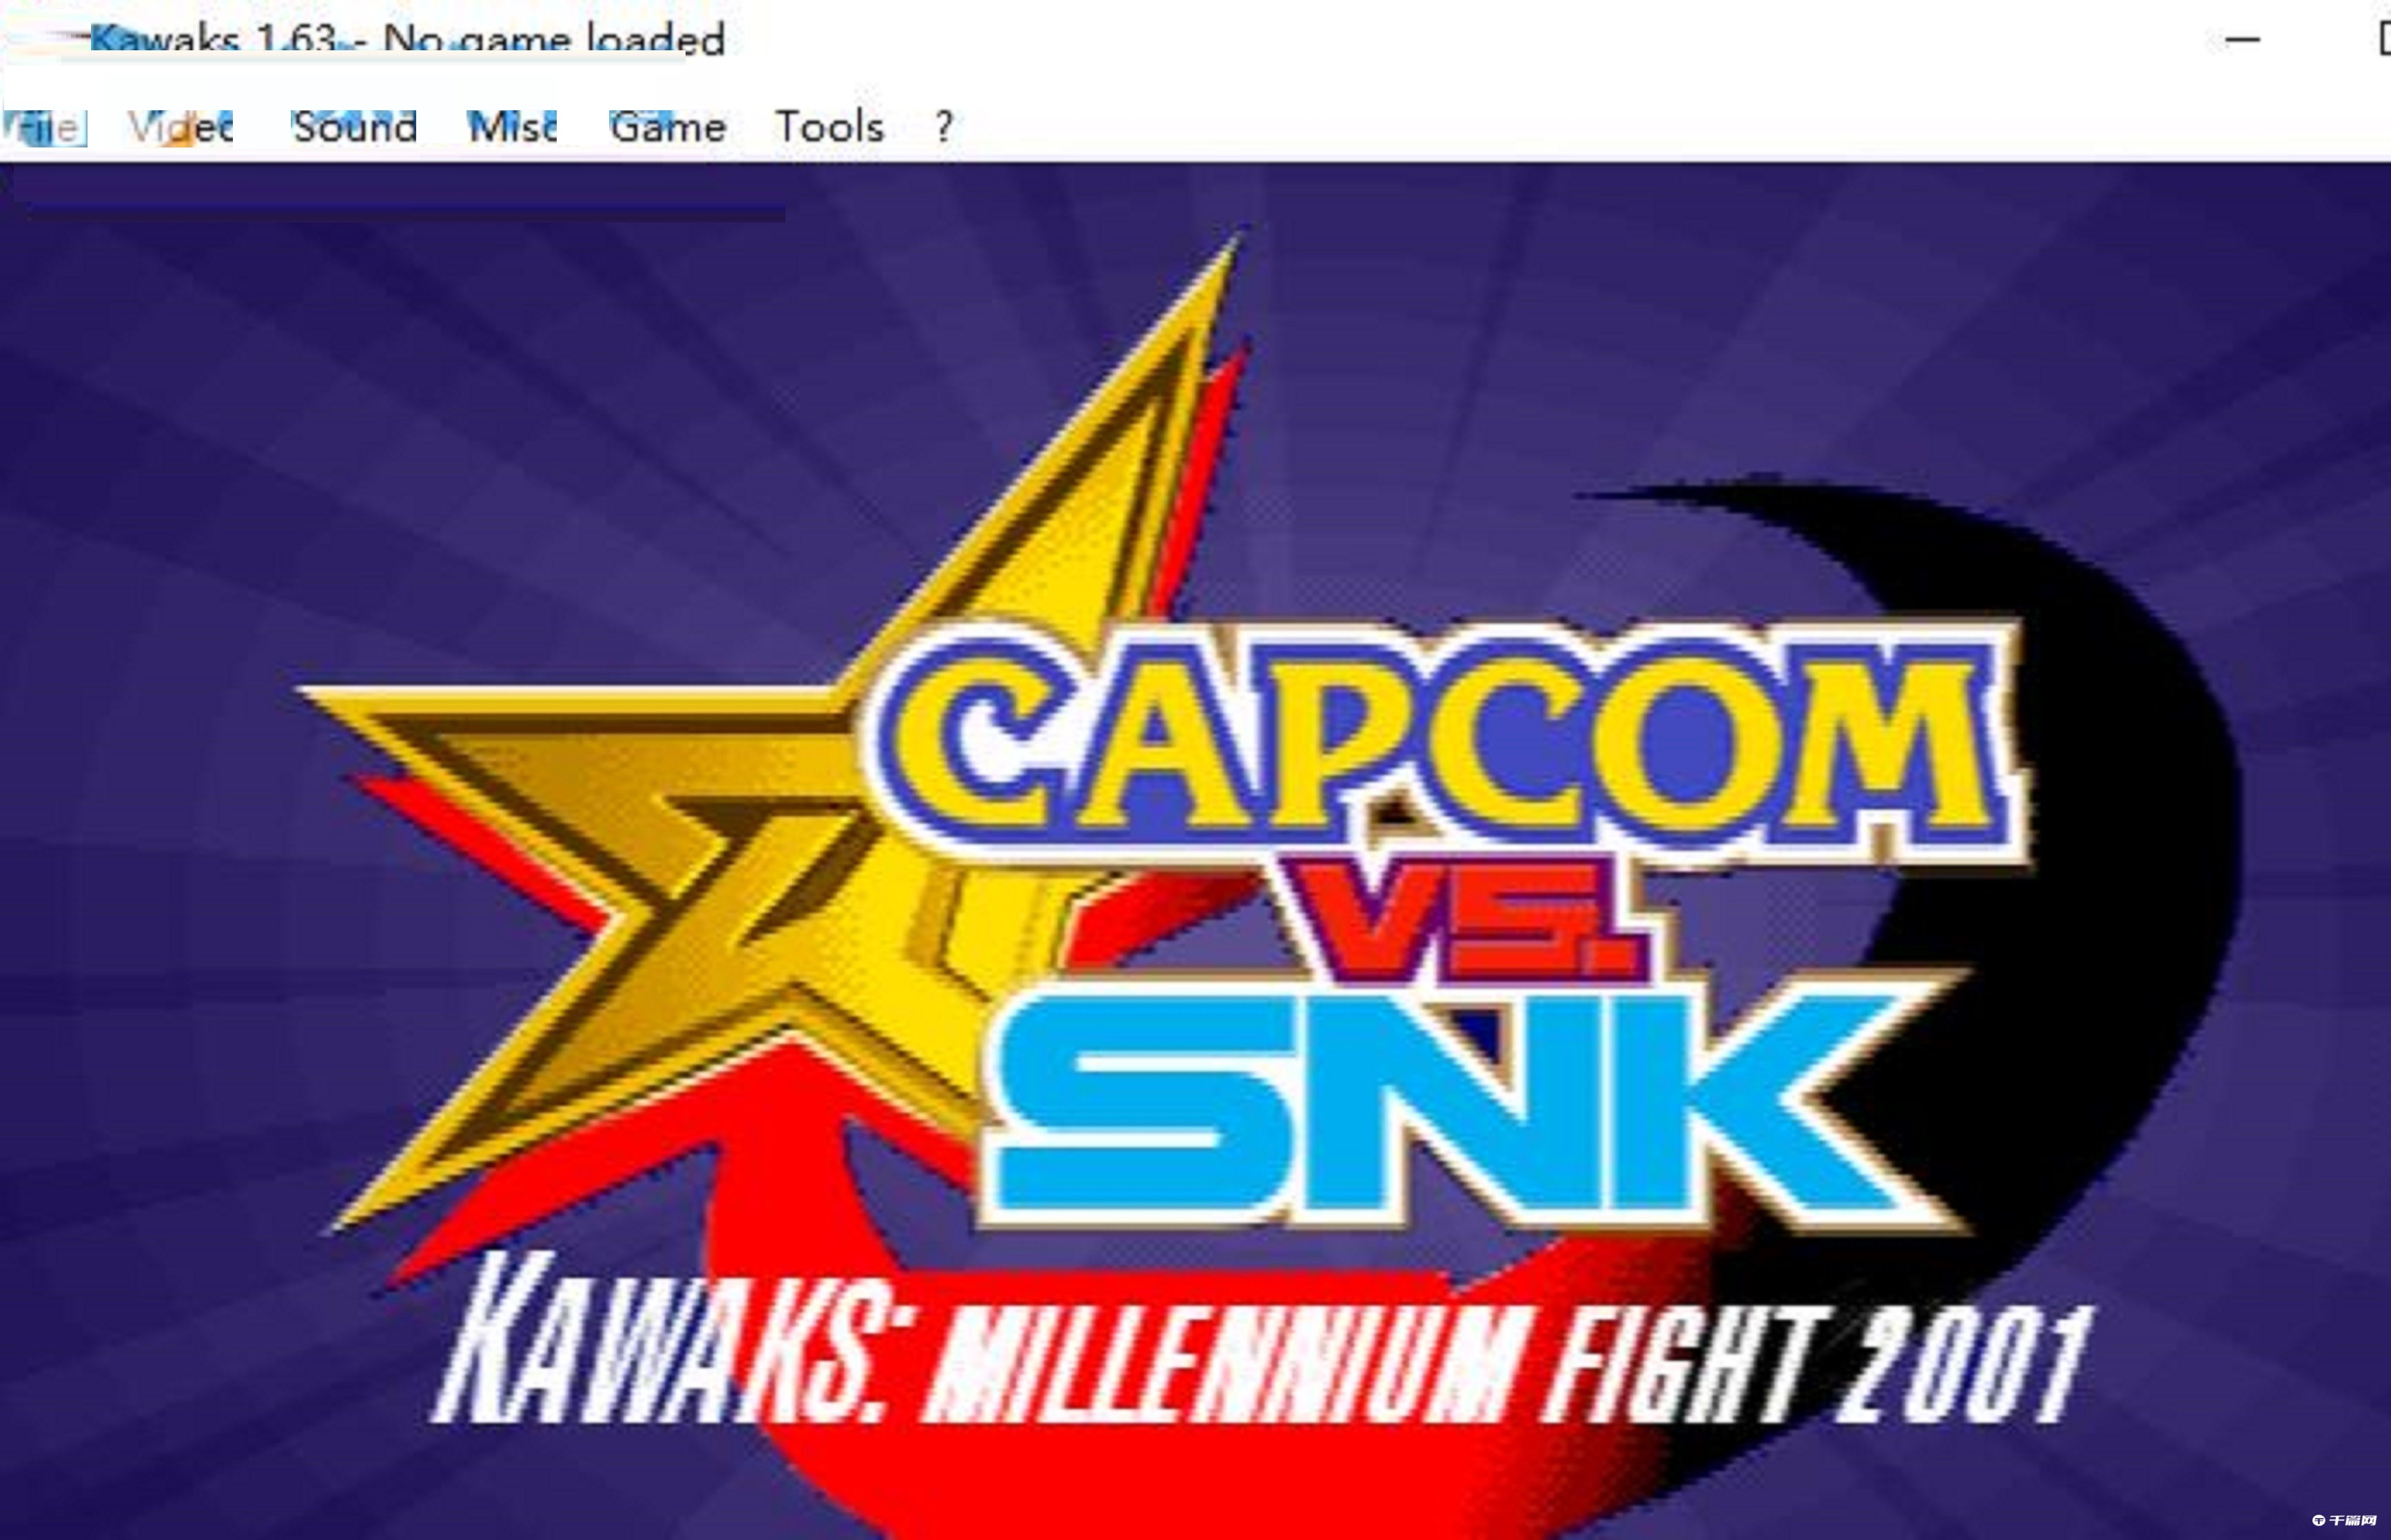This screenshot has height=1540, width=2391.
Task: Open the Tools menu
Action: 830,127
